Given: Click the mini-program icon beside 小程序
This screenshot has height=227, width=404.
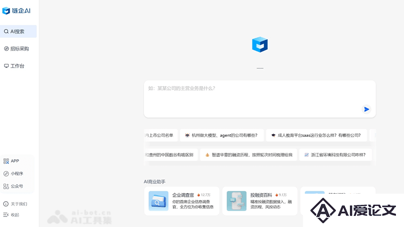Looking at the screenshot, I should click(6, 174).
